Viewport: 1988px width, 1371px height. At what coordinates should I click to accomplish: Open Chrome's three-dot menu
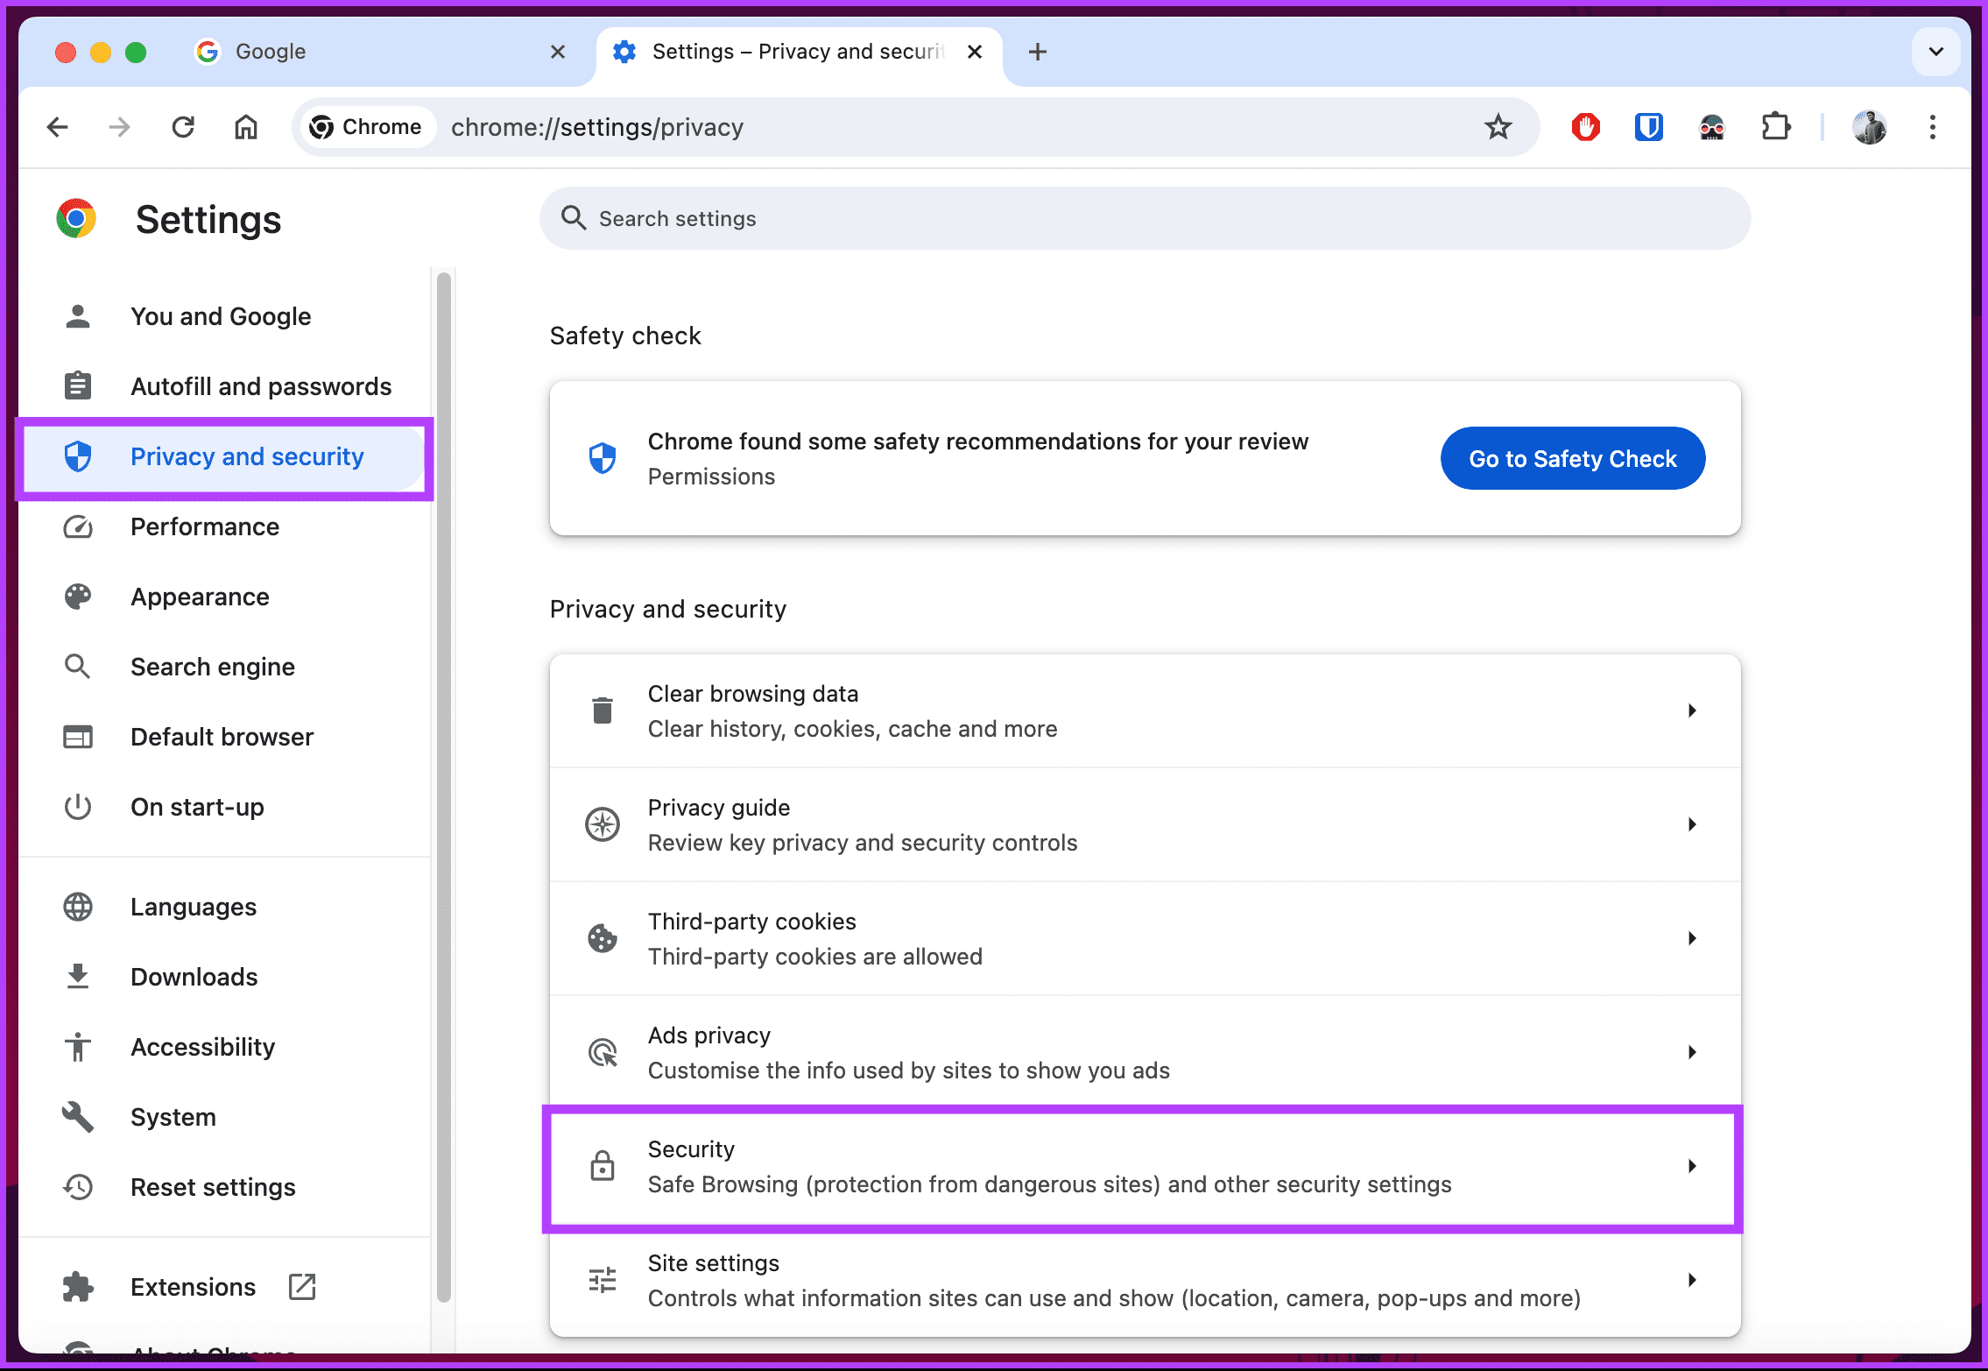(1933, 127)
